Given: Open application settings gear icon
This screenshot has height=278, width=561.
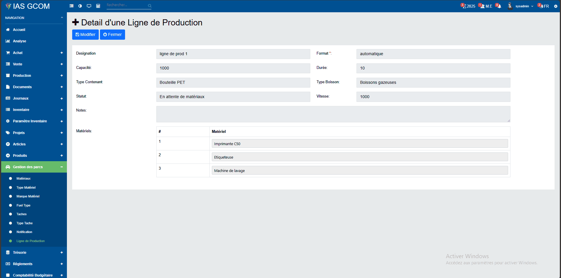Looking at the screenshot, I should point(556,6).
